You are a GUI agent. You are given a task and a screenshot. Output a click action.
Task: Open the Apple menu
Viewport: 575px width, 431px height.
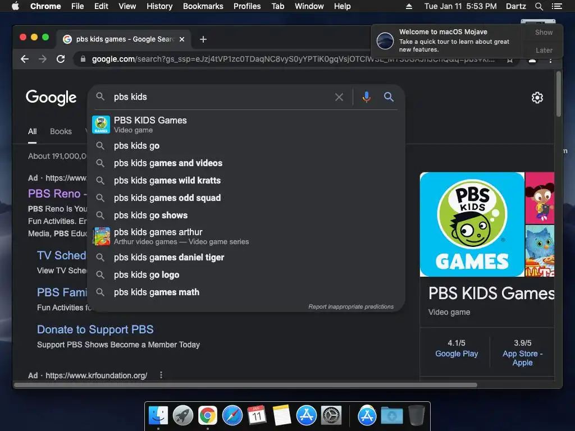[x=15, y=6]
